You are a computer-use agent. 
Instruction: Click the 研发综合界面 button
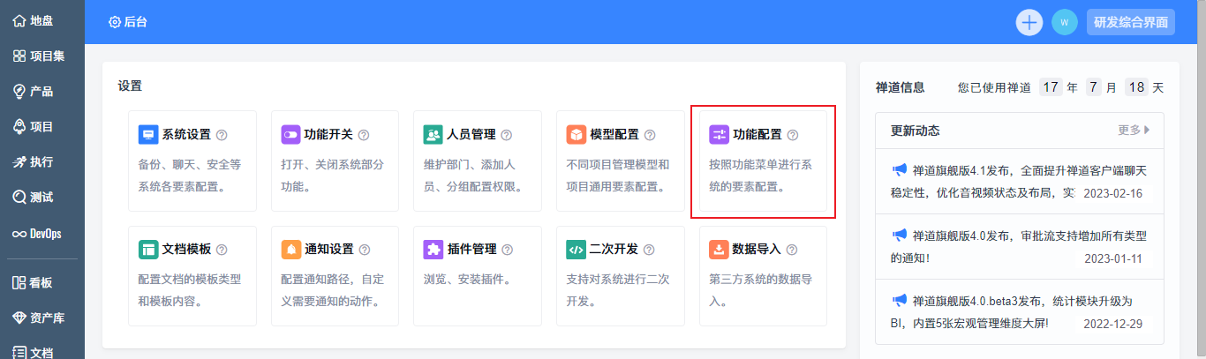point(1131,22)
